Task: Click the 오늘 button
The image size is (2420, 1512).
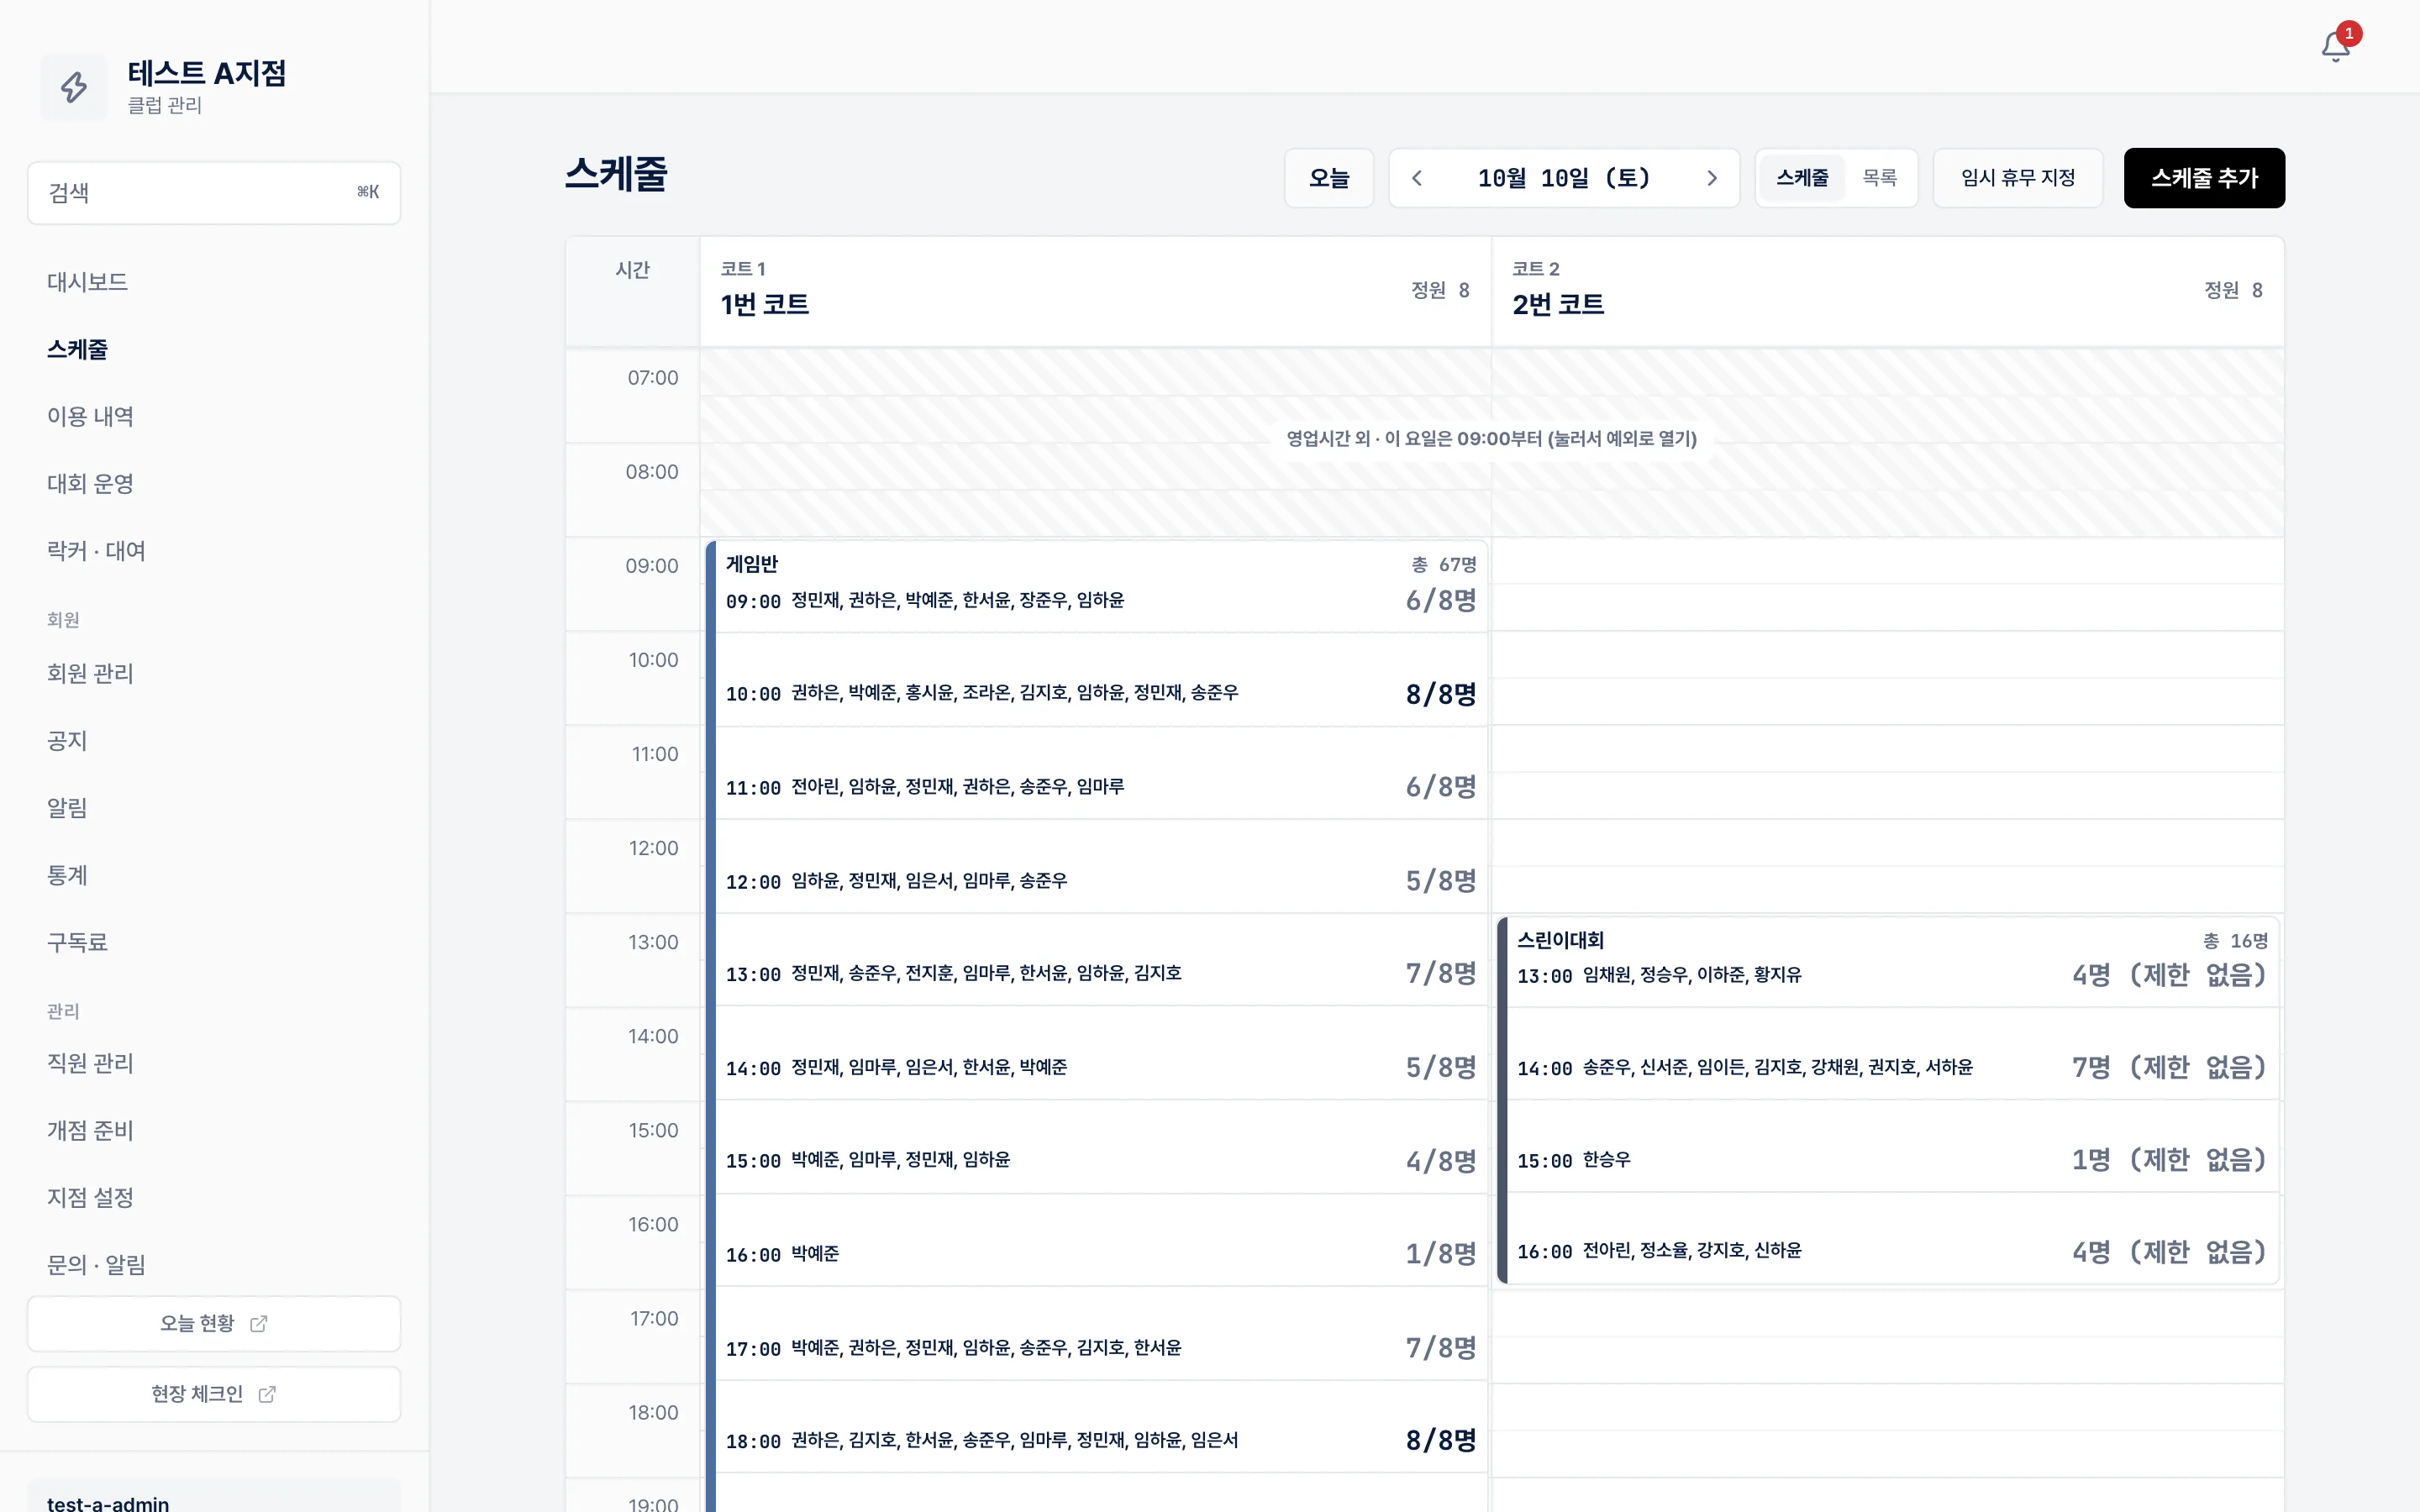Action: (1329, 178)
